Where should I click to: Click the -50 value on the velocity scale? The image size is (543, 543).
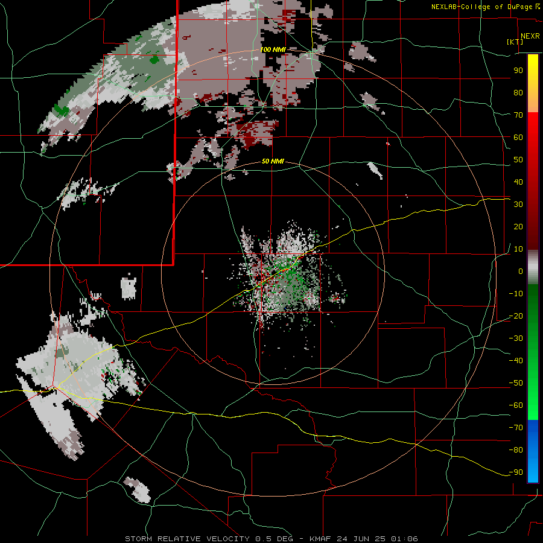516,383
